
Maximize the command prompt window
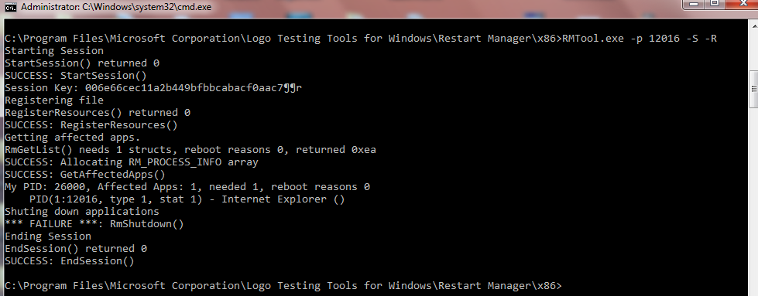tap(715, 3)
